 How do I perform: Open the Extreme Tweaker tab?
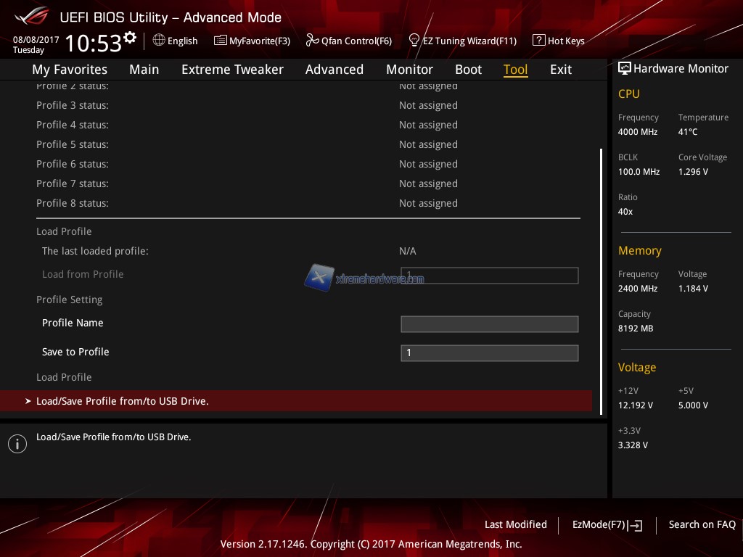(232, 70)
